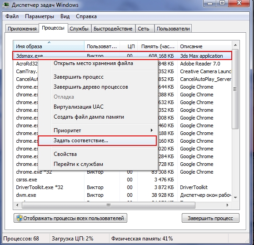This screenshot has height=245, width=254.
Task: Sort by Пользователь column header
Action: (102, 46)
